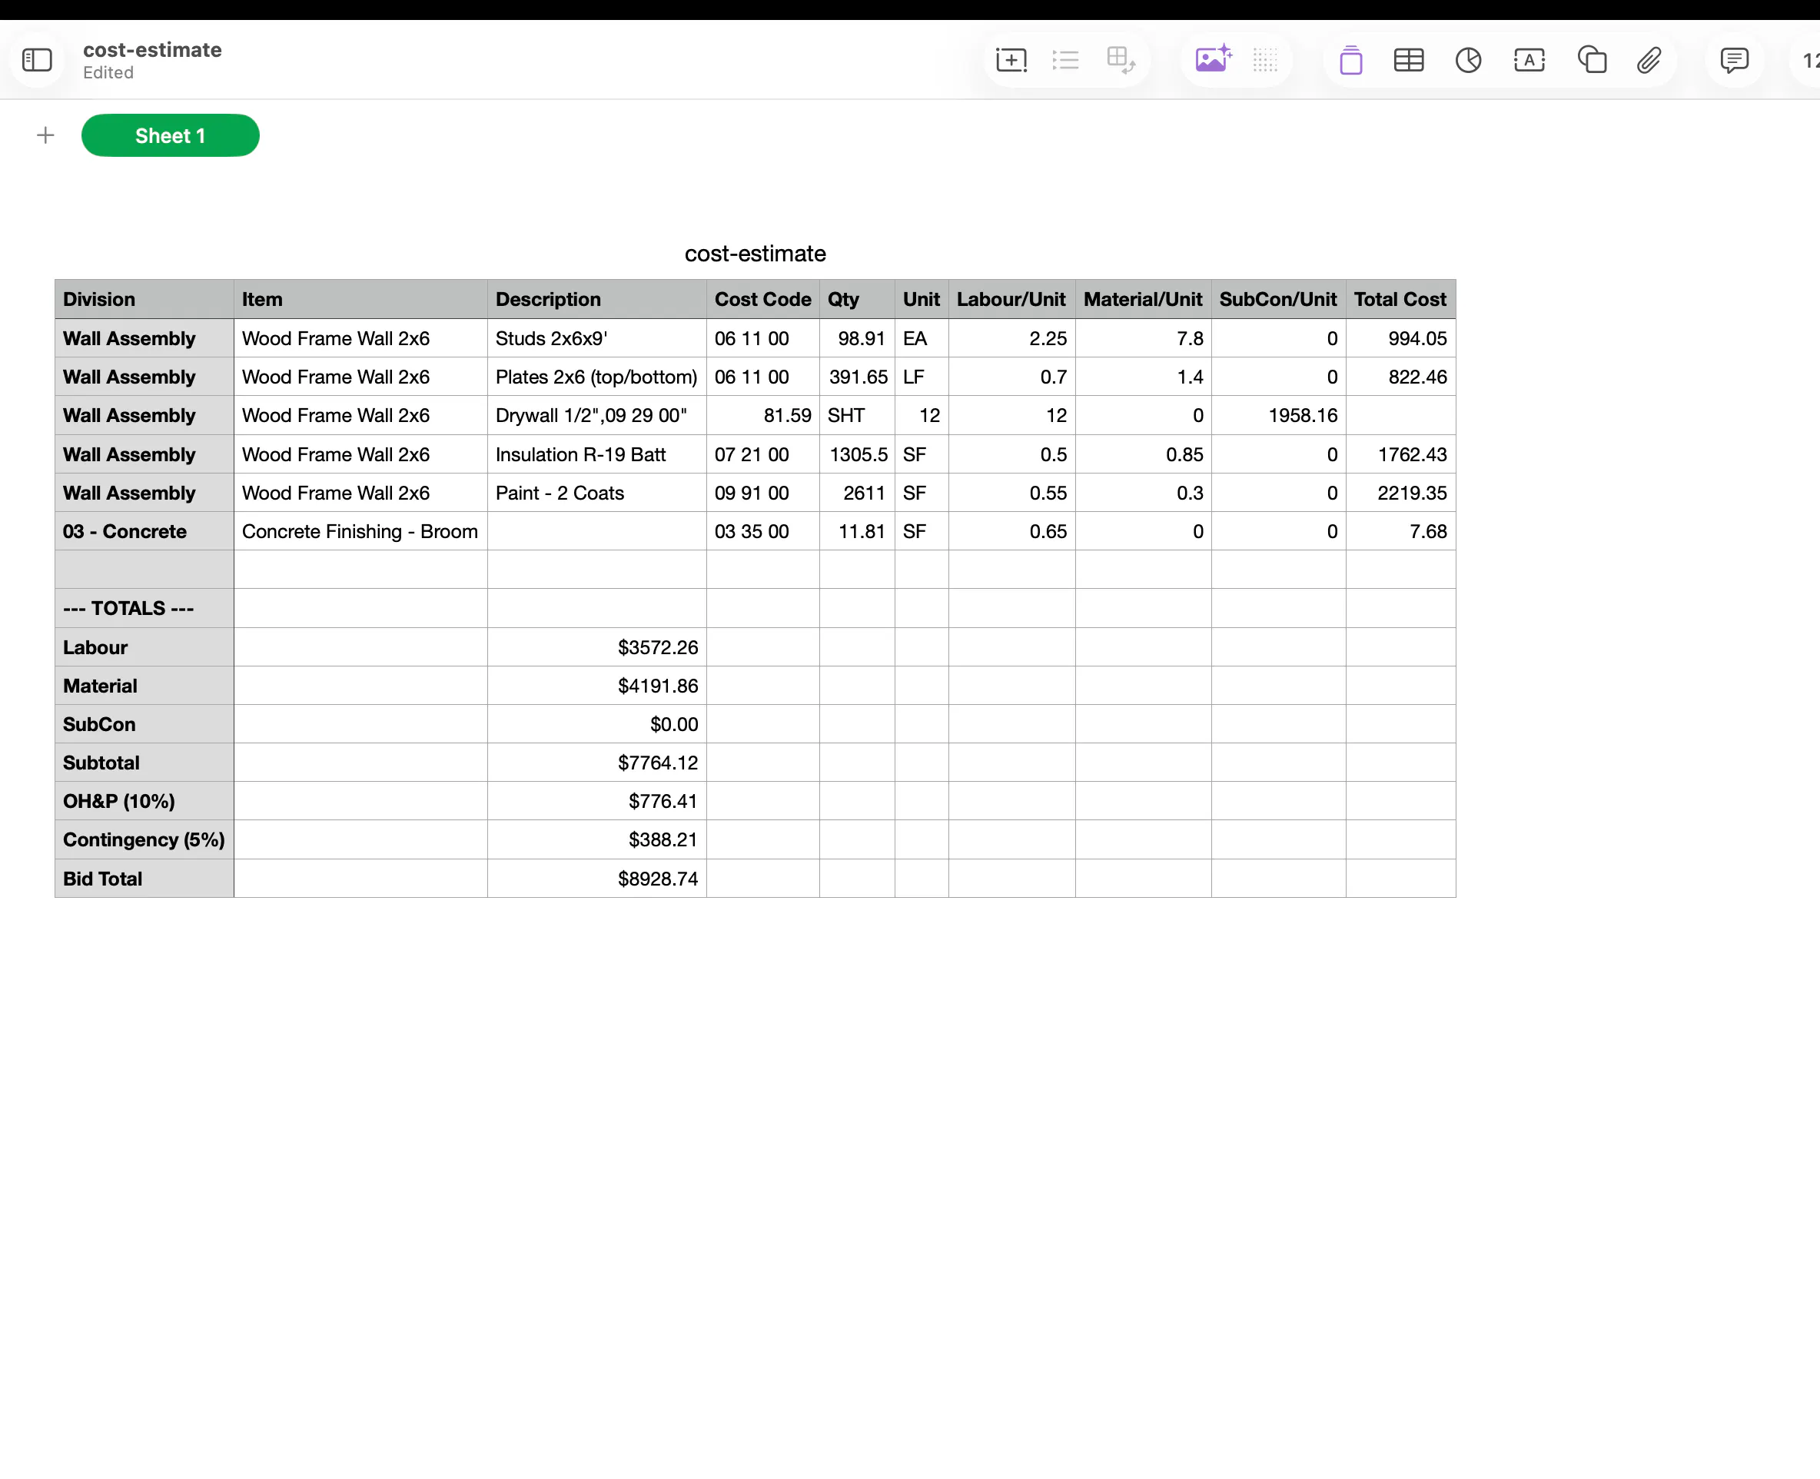Insert a table from toolbar
1820x1479 pixels.
tap(1409, 61)
